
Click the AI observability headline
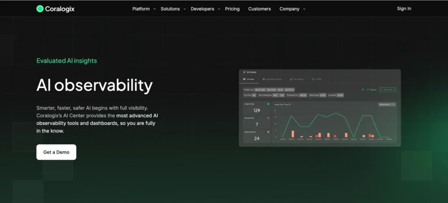[x=94, y=85]
